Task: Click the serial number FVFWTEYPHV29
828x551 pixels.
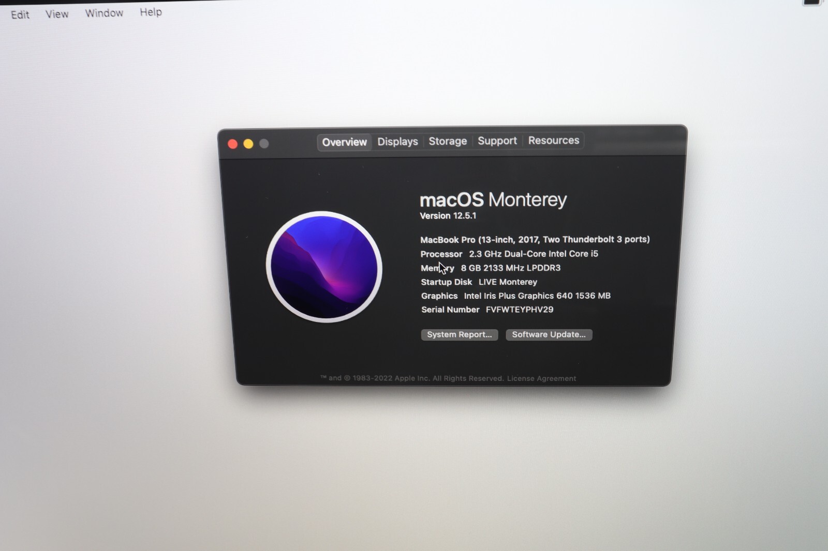Action: [520, 310]
